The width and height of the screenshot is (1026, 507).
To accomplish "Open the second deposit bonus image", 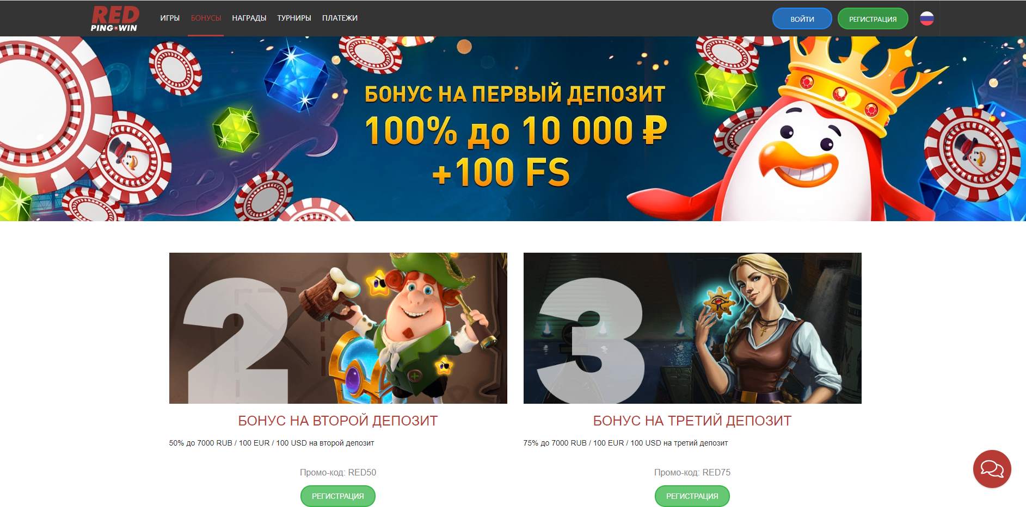I will [x=338, y=328].
